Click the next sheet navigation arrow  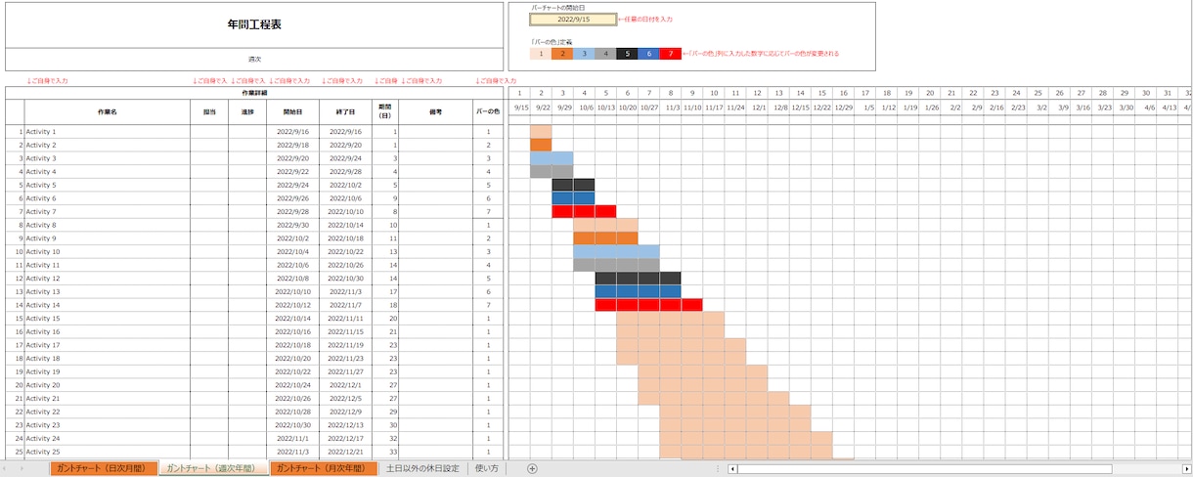tap(22, 469)
